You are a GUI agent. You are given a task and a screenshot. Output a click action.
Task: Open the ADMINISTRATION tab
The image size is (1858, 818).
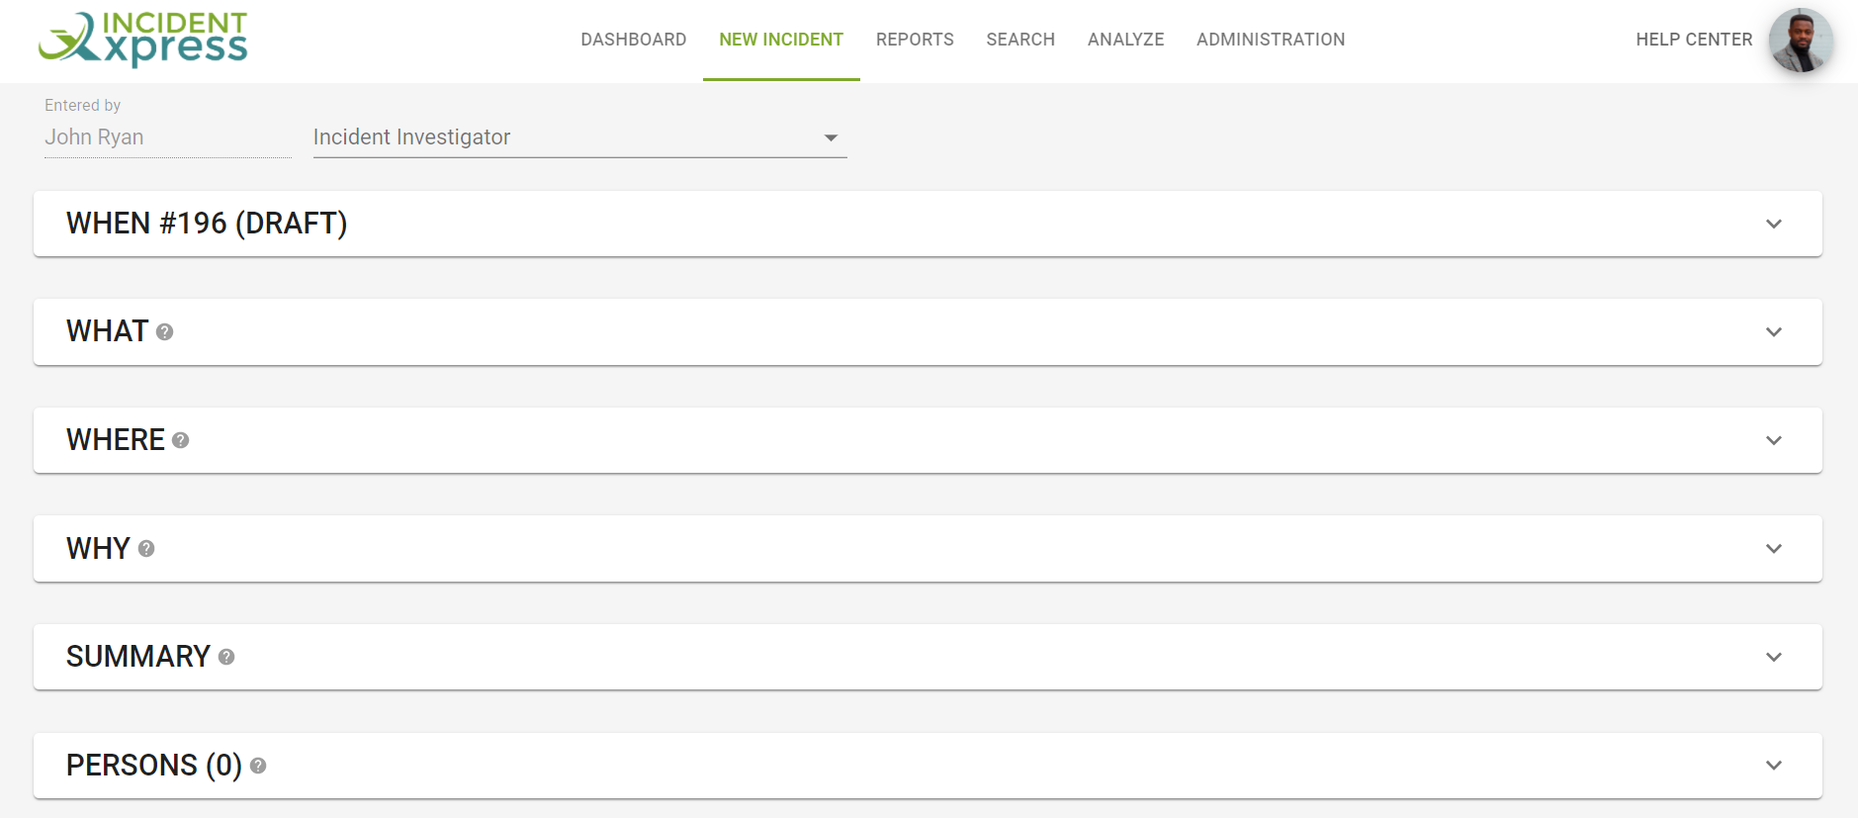pyautogui.click(x=1271, y=40)
